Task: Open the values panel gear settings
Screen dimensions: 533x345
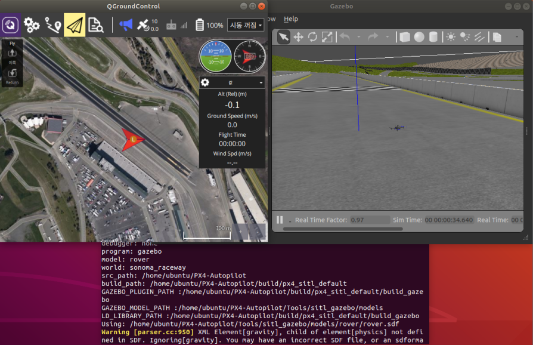Action: click(205, 82)
